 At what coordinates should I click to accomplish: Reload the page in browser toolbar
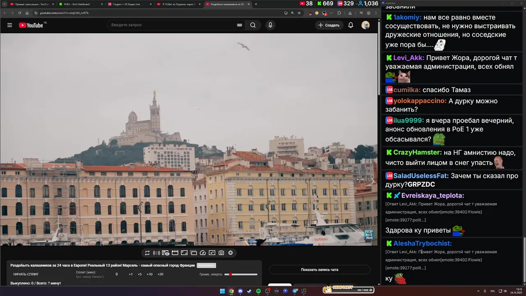click(x=19, y=13)
